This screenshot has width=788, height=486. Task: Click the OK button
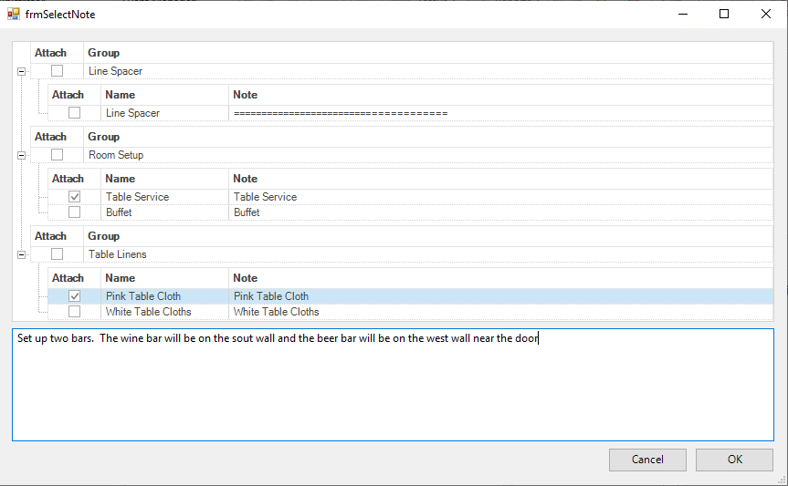tap(734, 460)
